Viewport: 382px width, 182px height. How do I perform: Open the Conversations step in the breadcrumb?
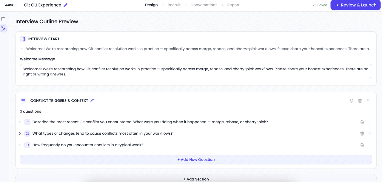pyautogui.click(x=204, y=5)
